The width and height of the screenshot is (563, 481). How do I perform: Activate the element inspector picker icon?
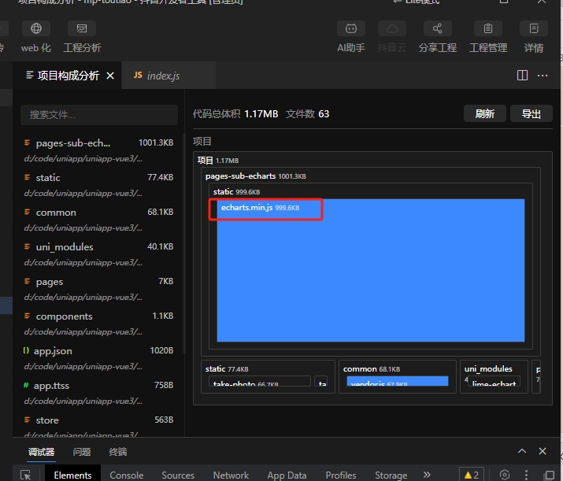tap(26, 475)
